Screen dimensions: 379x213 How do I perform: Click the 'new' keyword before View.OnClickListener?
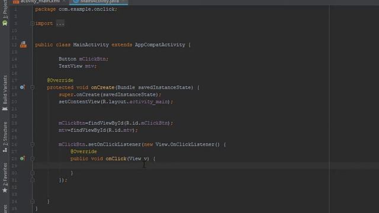[149, 144]
